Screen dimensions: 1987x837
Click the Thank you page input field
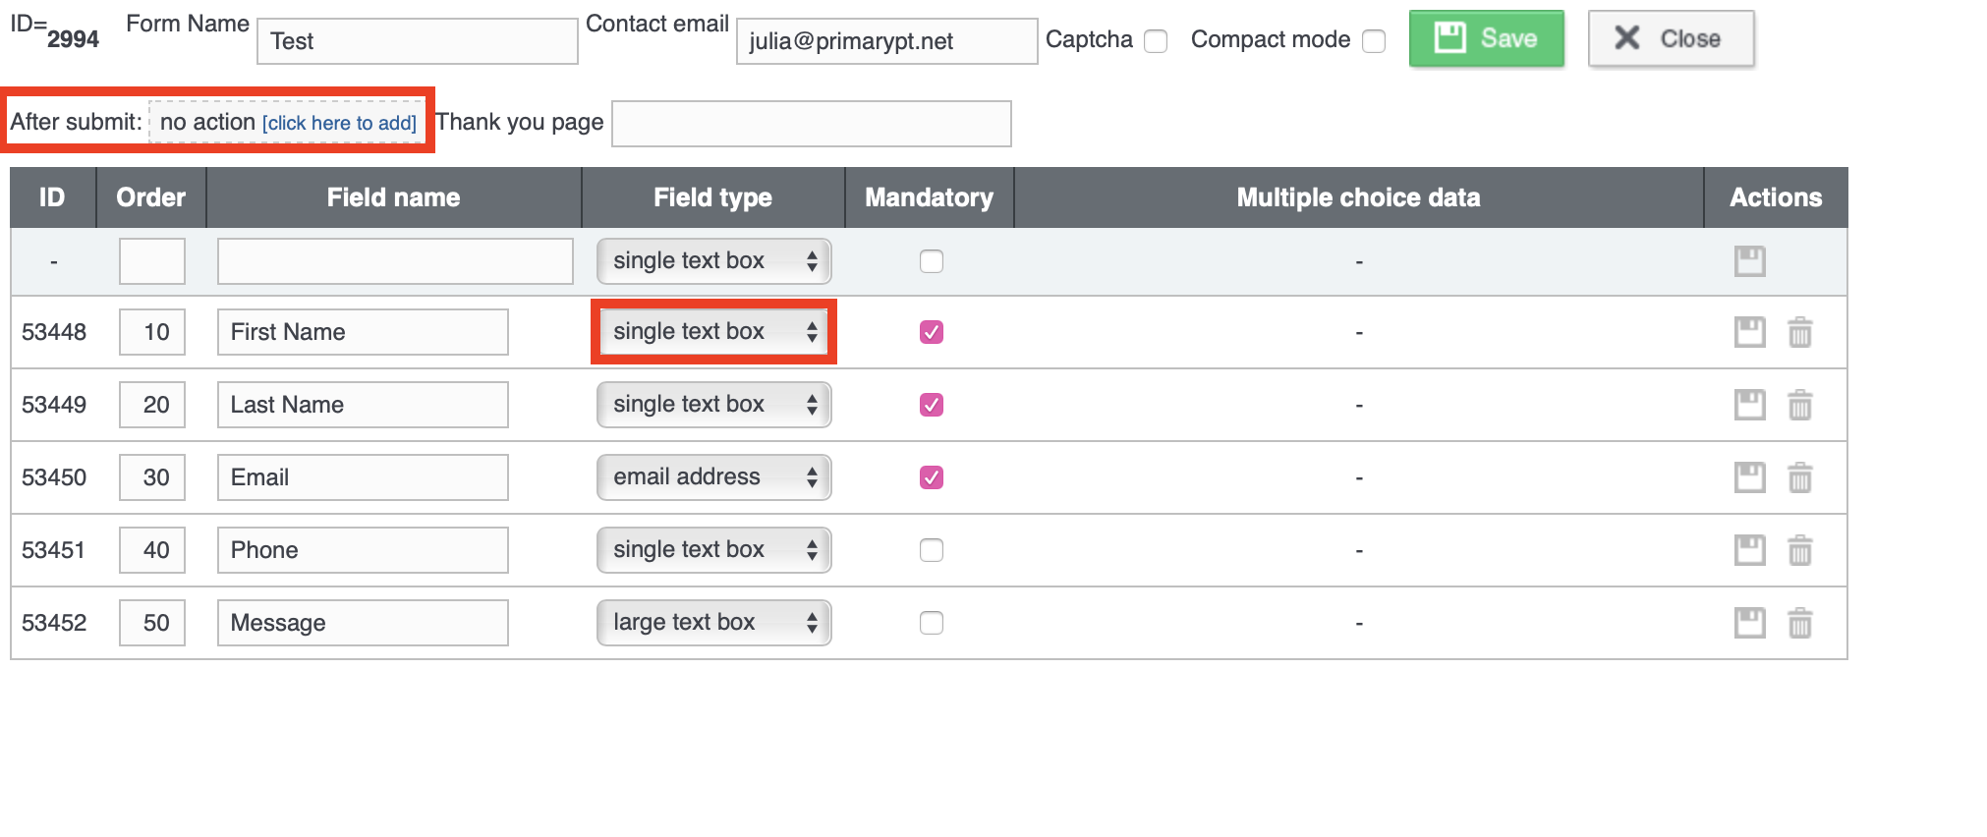811,123
